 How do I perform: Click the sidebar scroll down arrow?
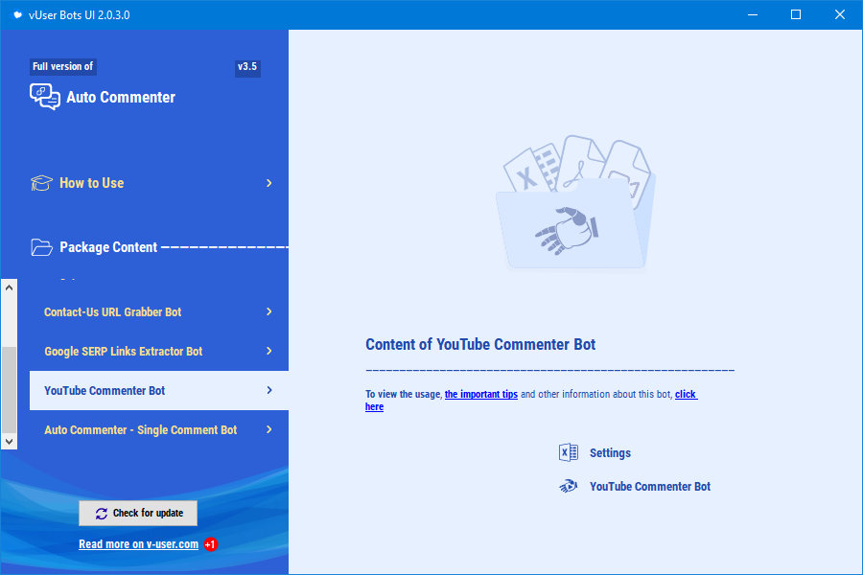point(9,441)
